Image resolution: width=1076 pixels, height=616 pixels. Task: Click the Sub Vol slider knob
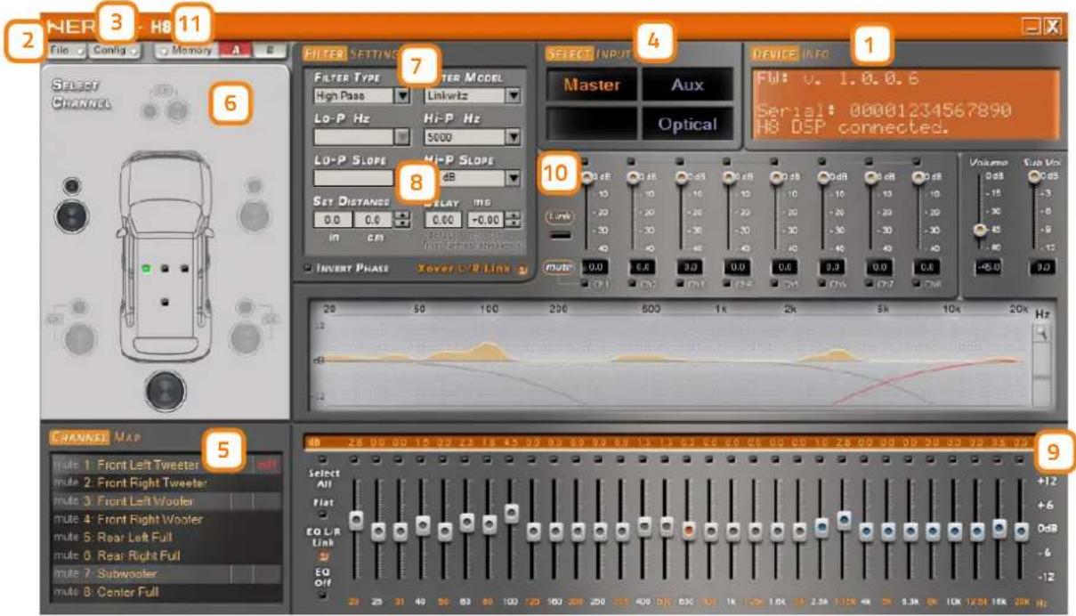1033,176
